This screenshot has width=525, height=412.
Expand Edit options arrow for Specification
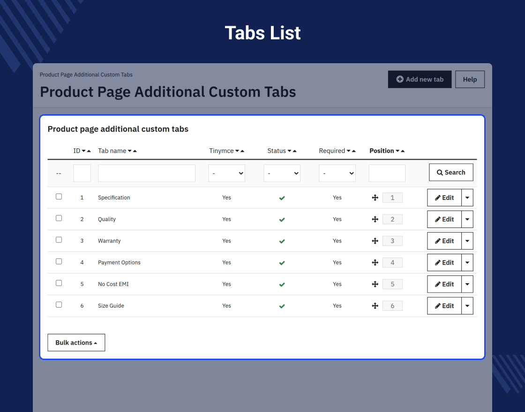click(467, 198)
